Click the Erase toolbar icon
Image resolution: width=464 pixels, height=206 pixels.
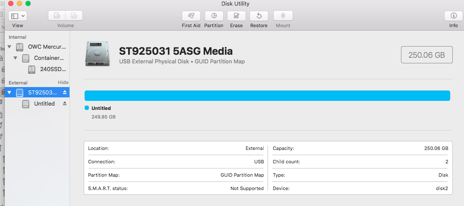pos(237,16)
